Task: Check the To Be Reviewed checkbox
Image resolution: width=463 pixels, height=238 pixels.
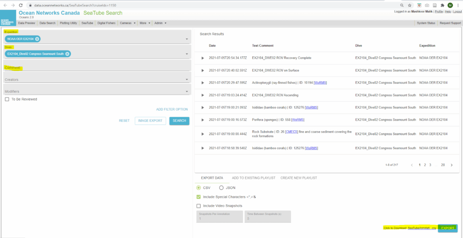Action: point(7,99)
